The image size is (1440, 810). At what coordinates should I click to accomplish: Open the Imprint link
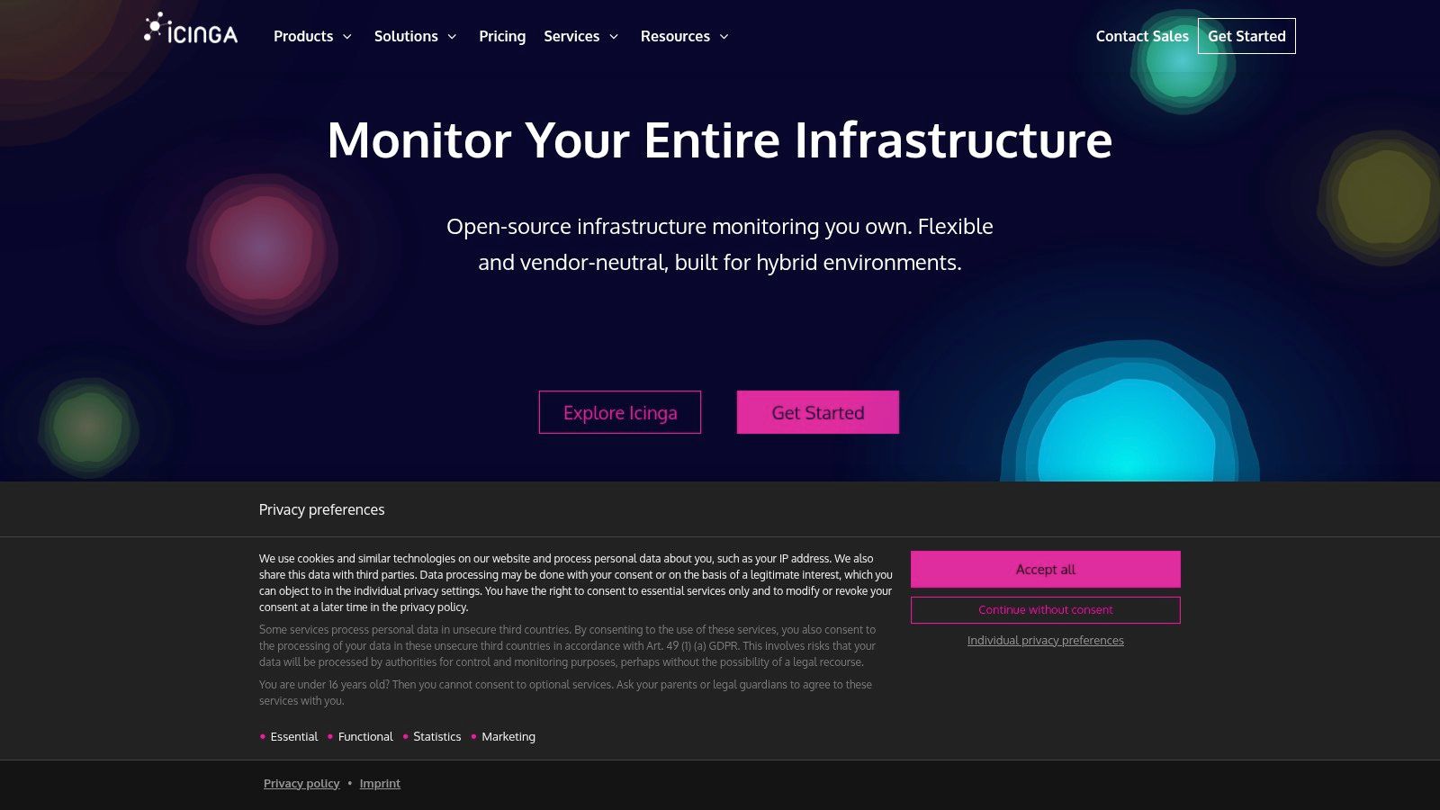pyautogui.click(x=380, y=784)
